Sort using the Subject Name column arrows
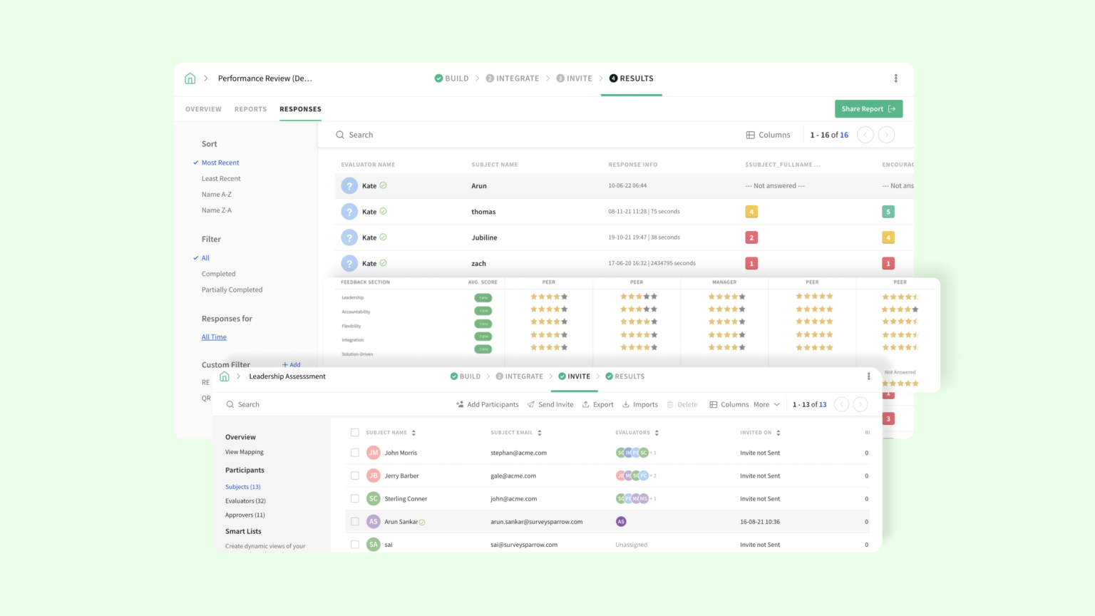This screenshot has width=1095, height=616. point(416,432)
